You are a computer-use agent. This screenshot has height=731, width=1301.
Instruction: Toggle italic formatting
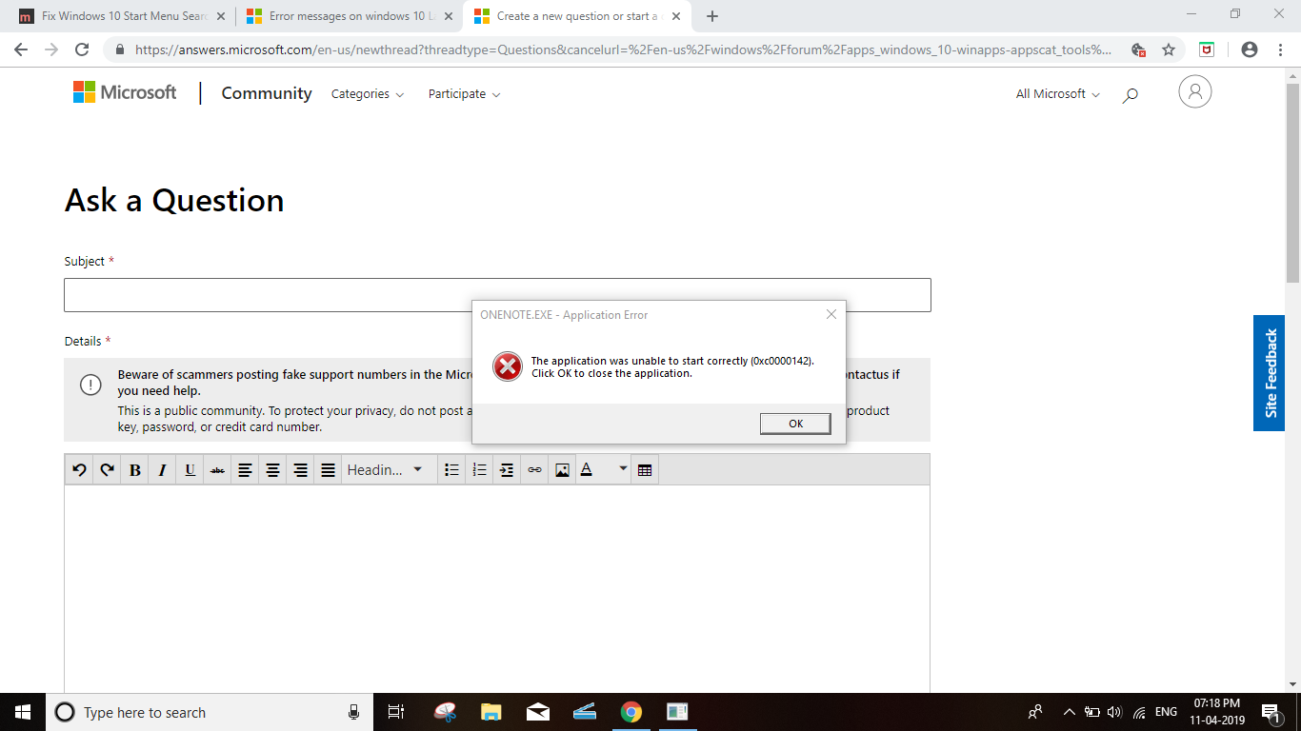[x=162, y=469]
